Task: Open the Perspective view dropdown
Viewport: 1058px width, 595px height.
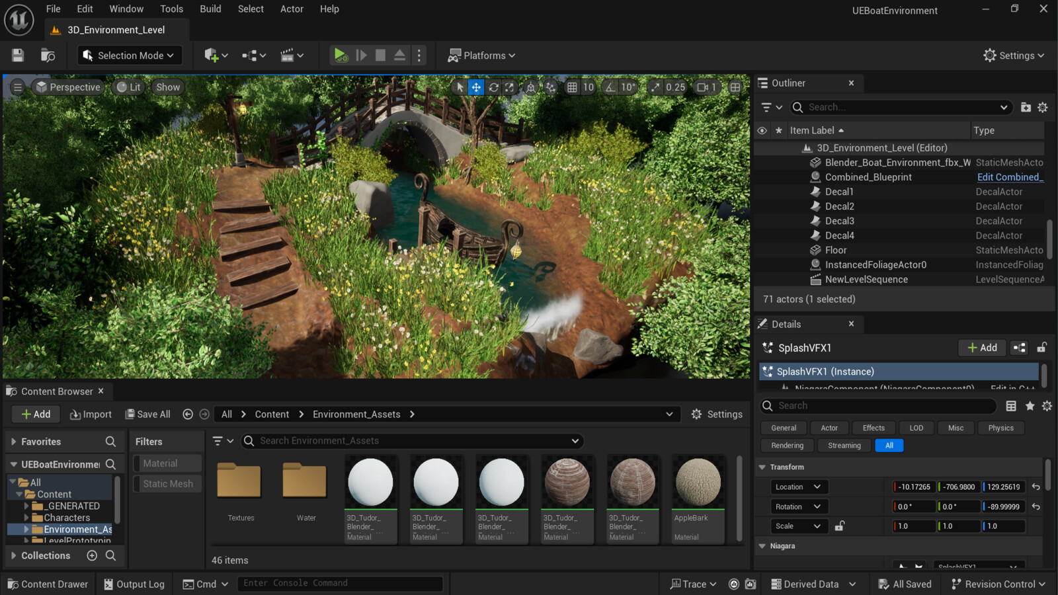Action: [x=68, y=87]
